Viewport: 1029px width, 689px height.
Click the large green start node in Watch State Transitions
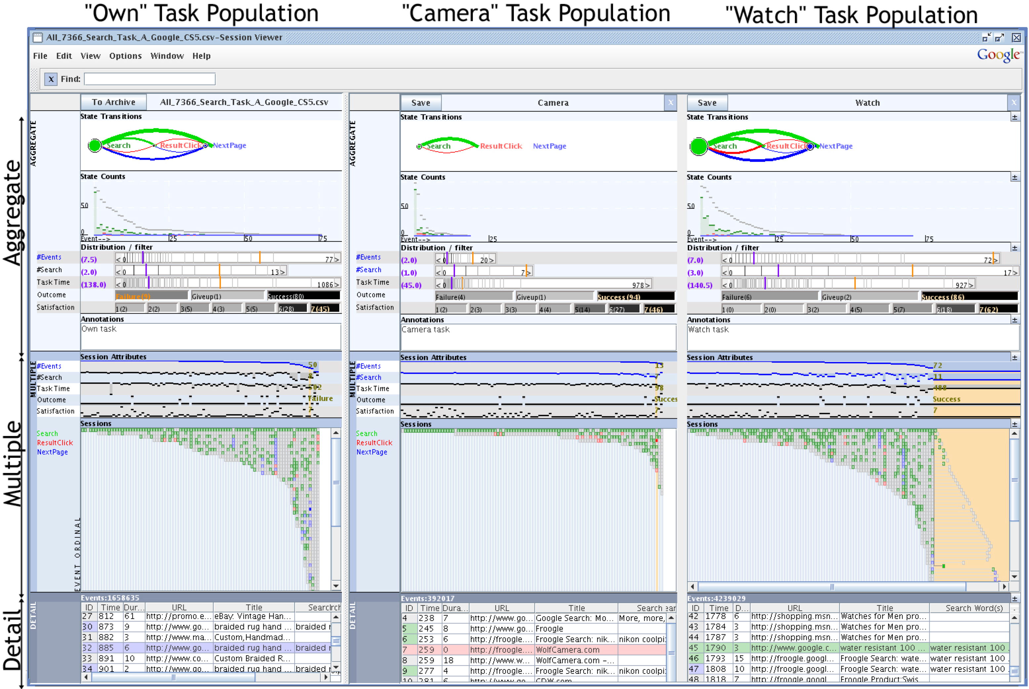pyautogui.click(x=699, y=146)
